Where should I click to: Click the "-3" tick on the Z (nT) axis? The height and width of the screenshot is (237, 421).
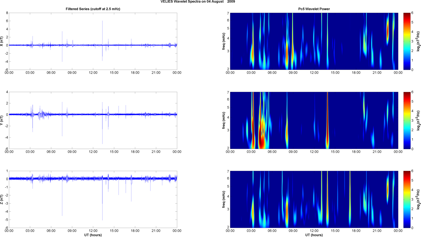(x=6, y=204)
